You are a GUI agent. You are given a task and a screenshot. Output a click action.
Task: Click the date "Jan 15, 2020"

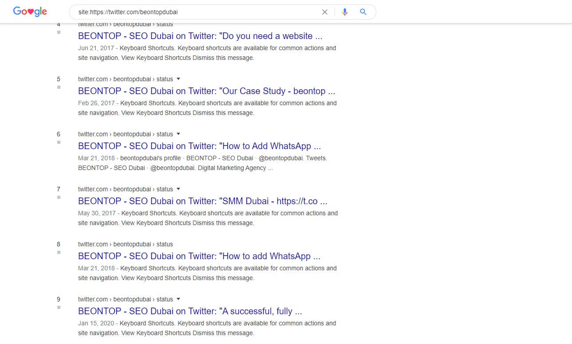coord(96,323)
